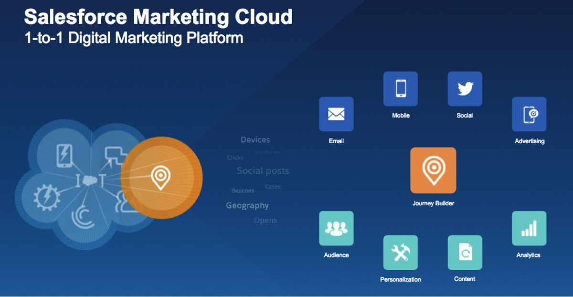Click the word Devices

pyautogui.click(x=255, y=140)
